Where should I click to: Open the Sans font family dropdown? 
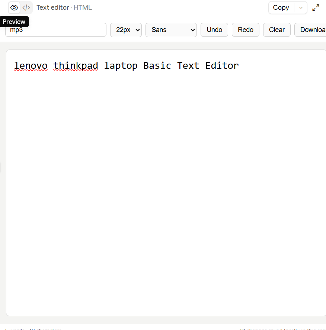tap(171, 30)
